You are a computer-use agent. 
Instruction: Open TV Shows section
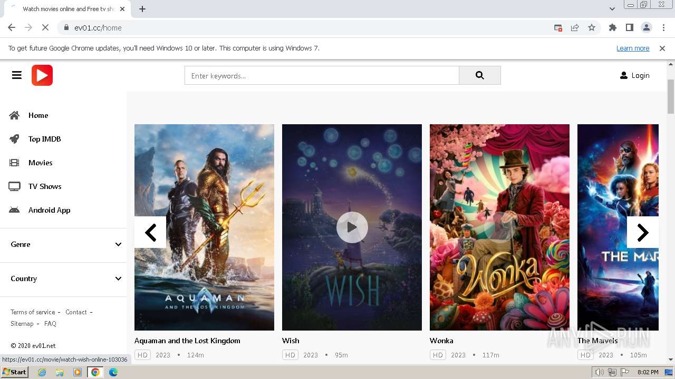point(45,186)
